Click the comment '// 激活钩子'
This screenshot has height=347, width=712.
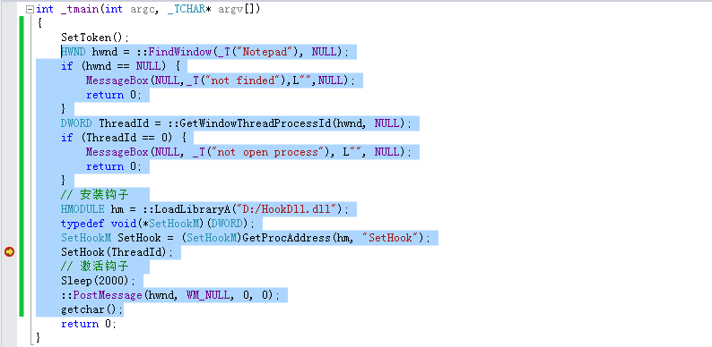pos(95,267)
